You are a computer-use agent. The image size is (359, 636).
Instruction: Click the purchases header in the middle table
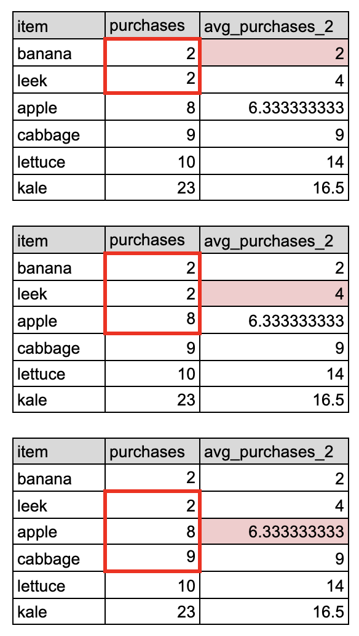tap(152, 240)
